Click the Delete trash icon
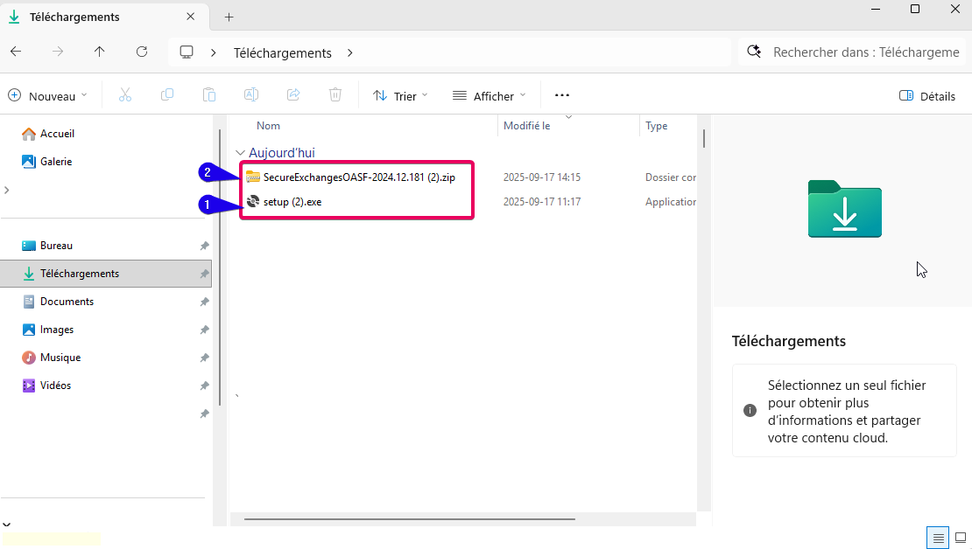Image resolution: width=972 pixels, height=549 pixels. [335, 95]
